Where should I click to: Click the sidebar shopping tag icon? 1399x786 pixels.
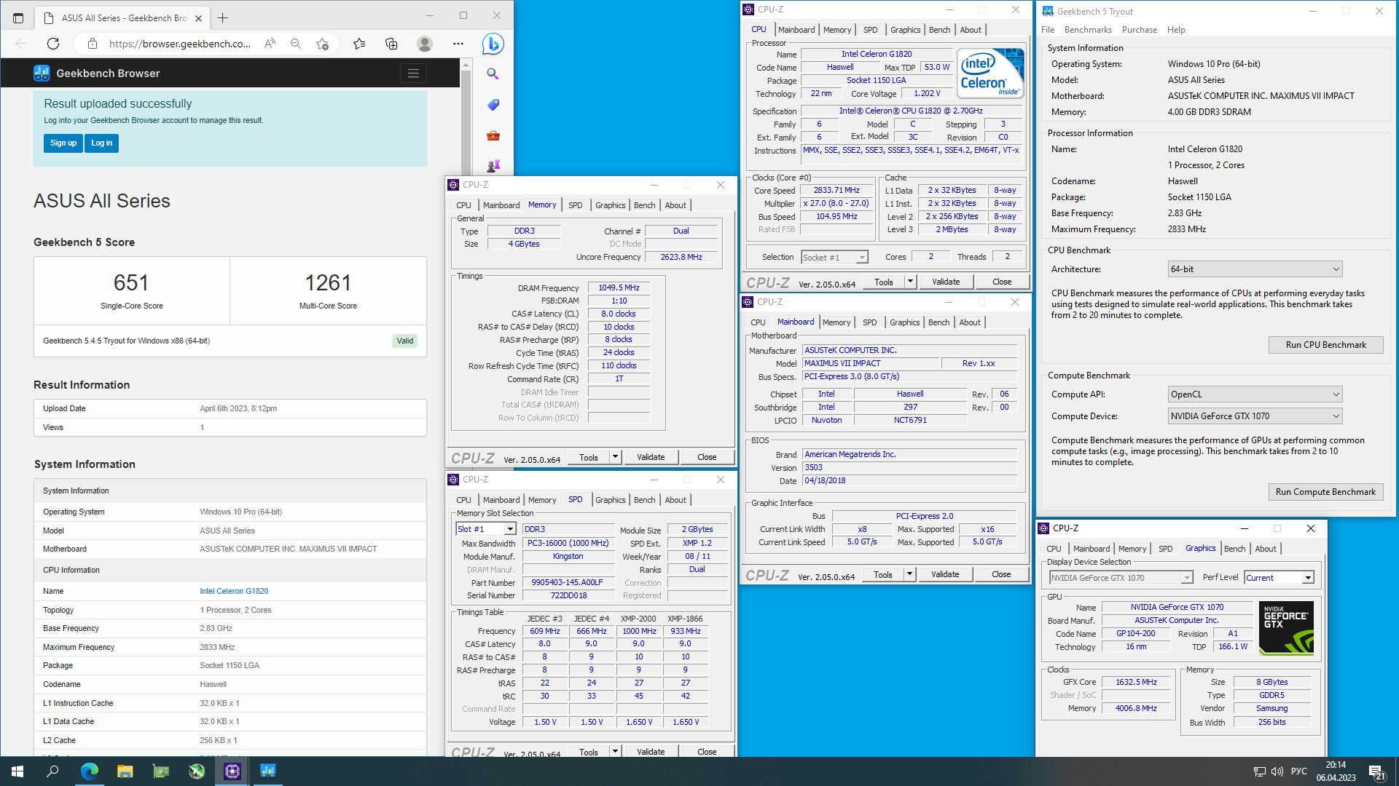pyautogui.click(x=493, y=105)
